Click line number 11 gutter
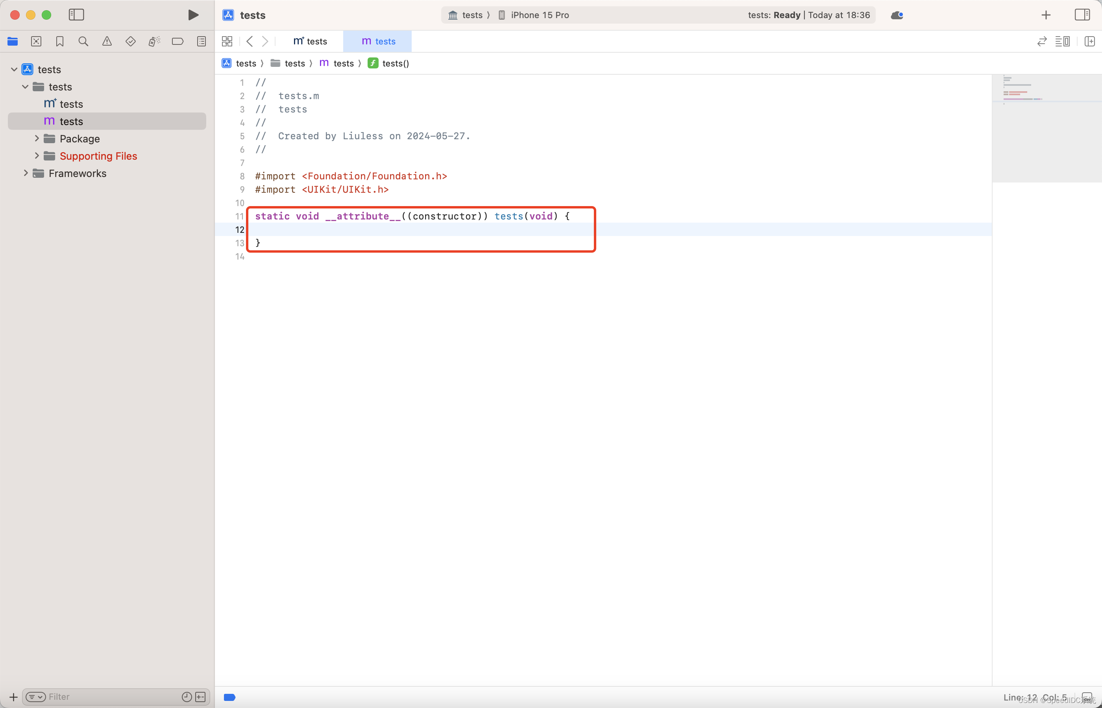The height and width of the screenshot is (708, 1102). tap(240, 216)
